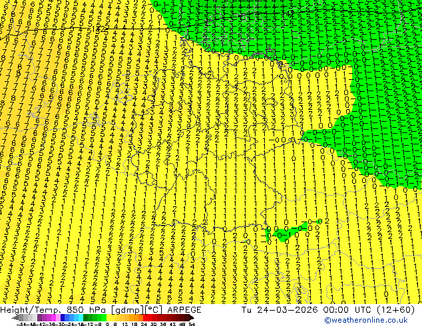Click the 00:00 UTC (12+60) time label
This screenshot has height=326, width=422.
coord(369,310)
